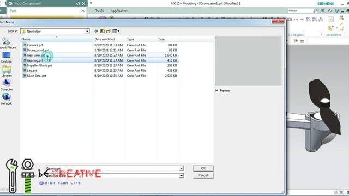
Task: Click the Main Strc.prt file icon
Action: click(x=24, y=76)
